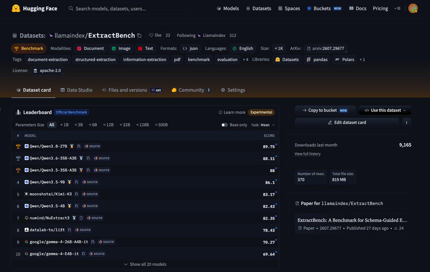The image size is (430, 272).
Task: Click the file icon on NuExtract3 row
Action: [81, 218]
